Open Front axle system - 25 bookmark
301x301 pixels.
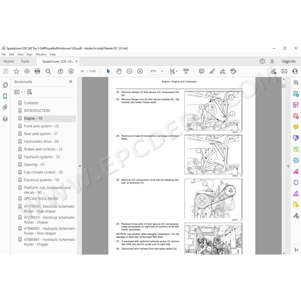(41, 126)
